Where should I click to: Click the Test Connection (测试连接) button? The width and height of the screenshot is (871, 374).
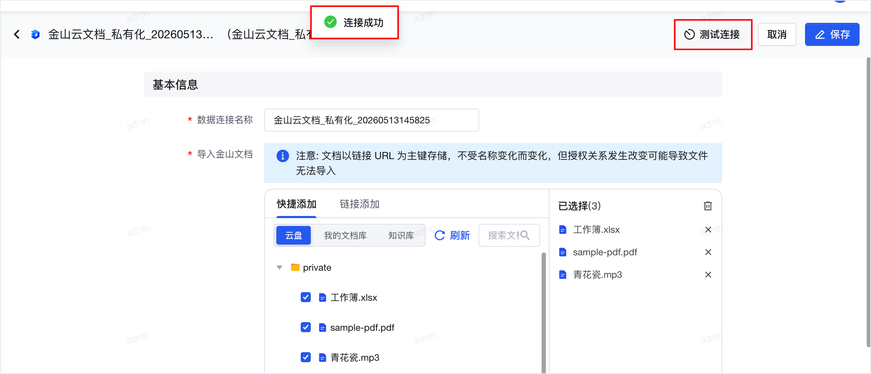point(713,34)
